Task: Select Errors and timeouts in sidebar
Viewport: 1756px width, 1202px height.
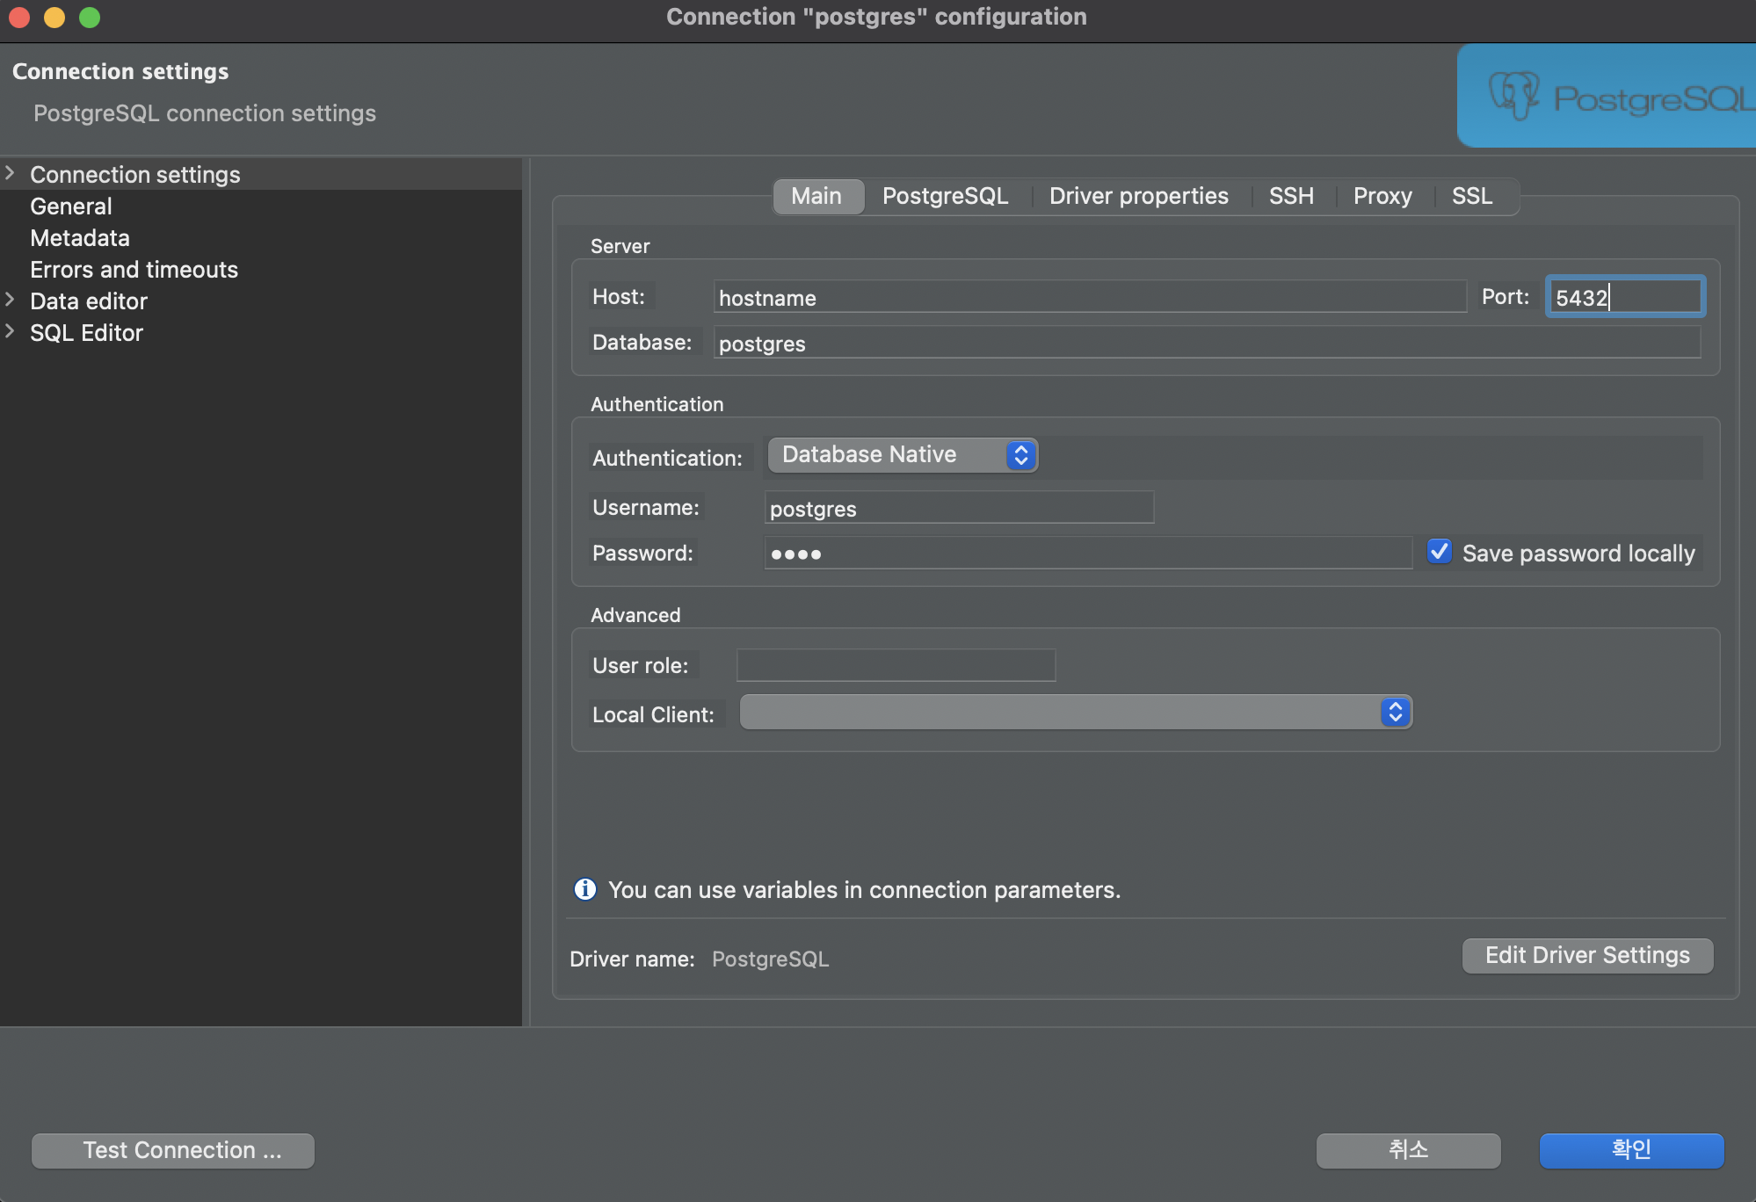Action: click(x=134, y=270)
